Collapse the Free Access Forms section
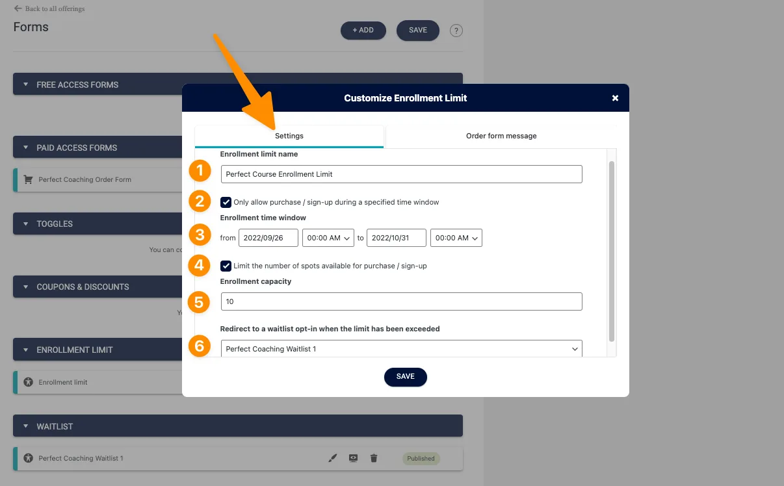 26,84
